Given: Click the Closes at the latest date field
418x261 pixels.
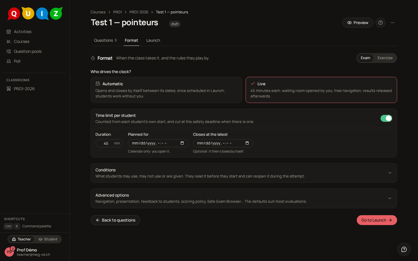Looking at the screenshot, I should tap(223, 143).
